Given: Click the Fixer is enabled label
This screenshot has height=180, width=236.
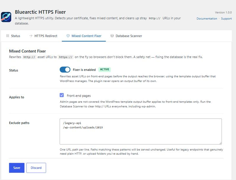Looking at the screenshot, I should [x=84, y=70].
